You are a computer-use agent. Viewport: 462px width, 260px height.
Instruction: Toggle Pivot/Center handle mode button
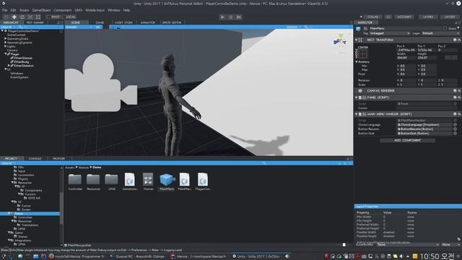[53, 17]
